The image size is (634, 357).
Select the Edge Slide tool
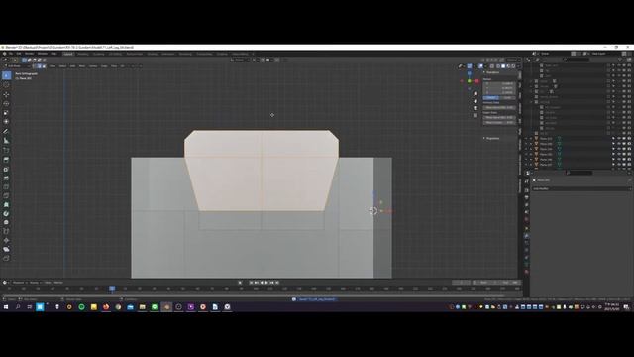coord(7,231)
